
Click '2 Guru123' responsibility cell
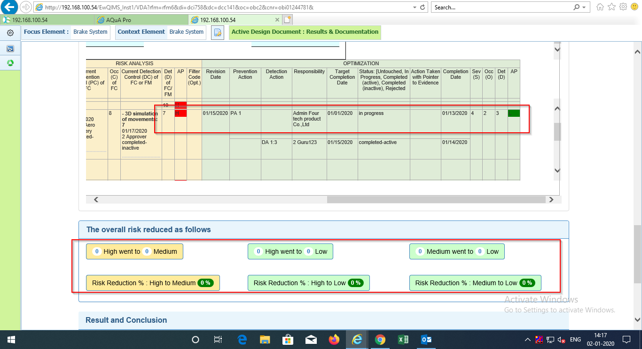click(x=309, y=148)
